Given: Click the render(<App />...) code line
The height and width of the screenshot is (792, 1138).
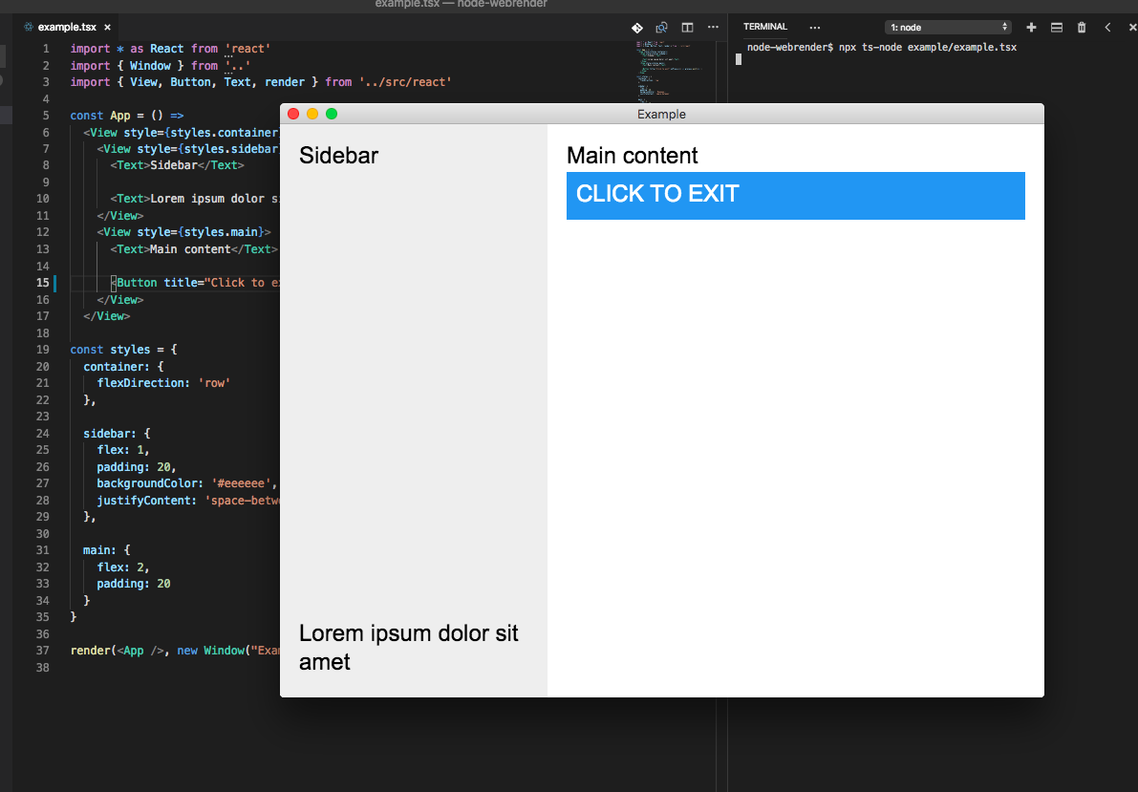Looking at the screenshot, I should click(175, 651).
